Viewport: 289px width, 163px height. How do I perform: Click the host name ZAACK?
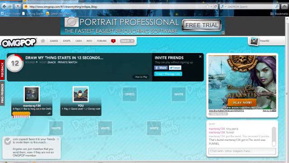[51, 62]
